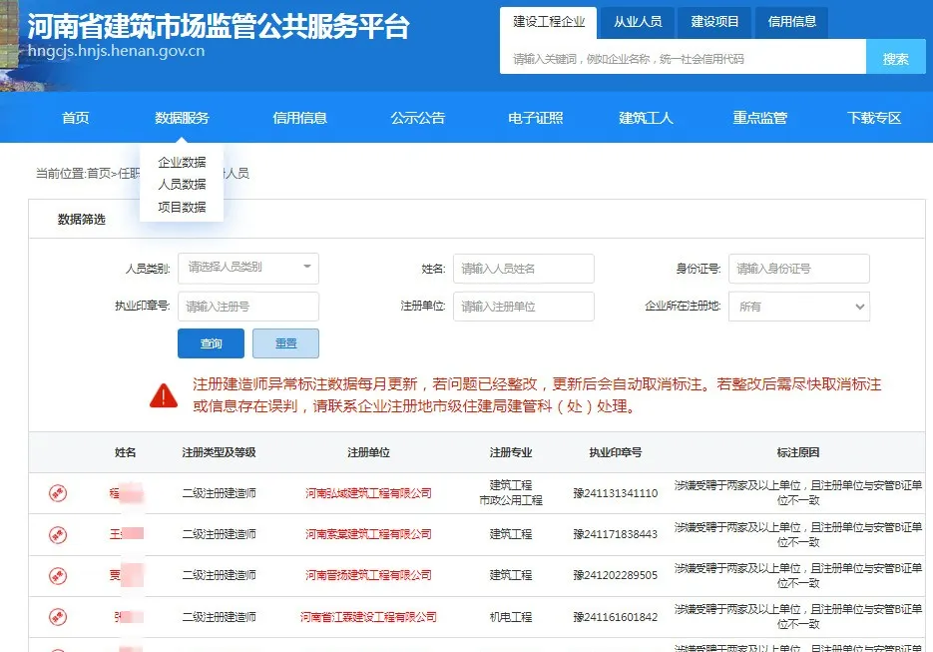Screen dimensions: 933x652
Task: Click the 注册类型及等级 column header
Action: 219,452
